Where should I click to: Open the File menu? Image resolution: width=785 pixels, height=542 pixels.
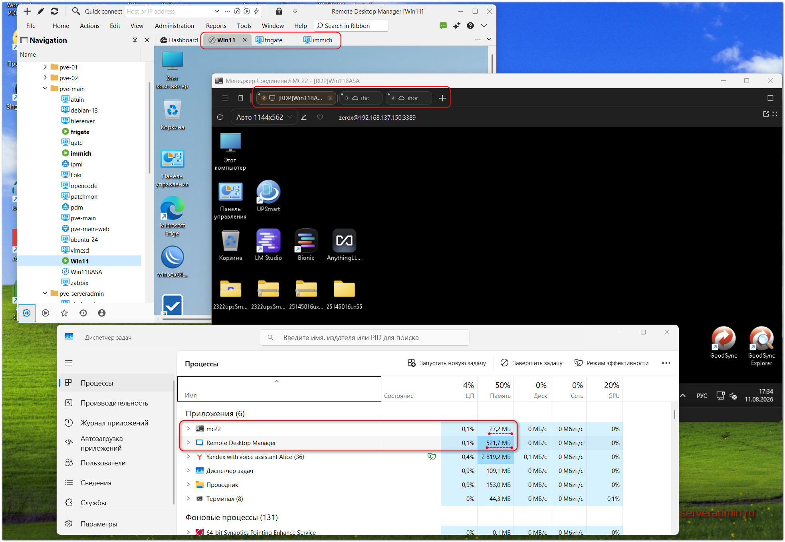[31, 26]
